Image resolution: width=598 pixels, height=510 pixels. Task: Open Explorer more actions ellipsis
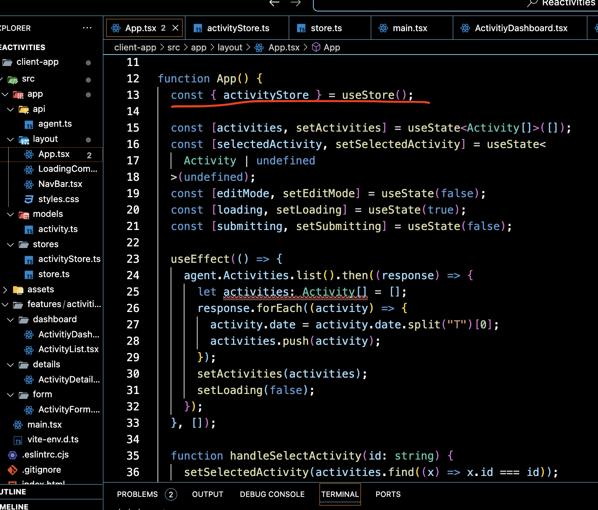tap(87, 28)
